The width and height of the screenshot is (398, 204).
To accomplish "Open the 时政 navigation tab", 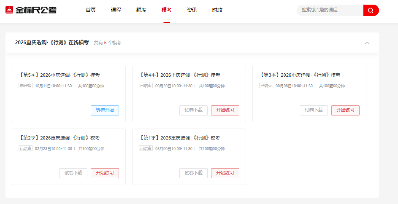I will click(217, 10).
